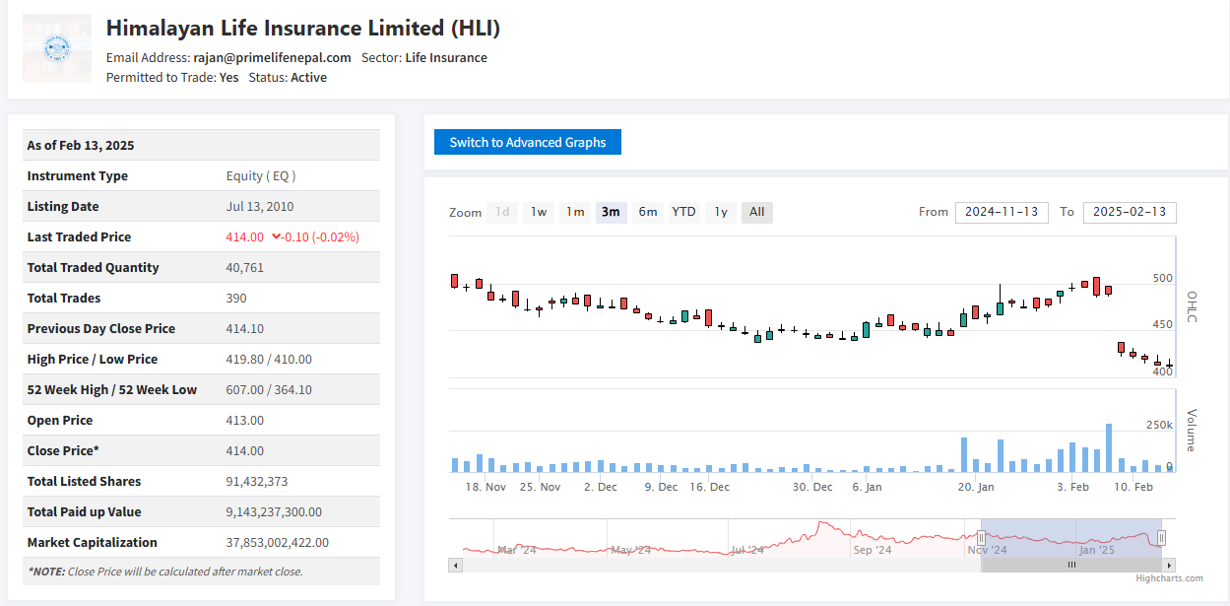This screenshot has height=606, width=1230.
Task: Click the "Mar '24" navigator label
Action: [517, 550]
